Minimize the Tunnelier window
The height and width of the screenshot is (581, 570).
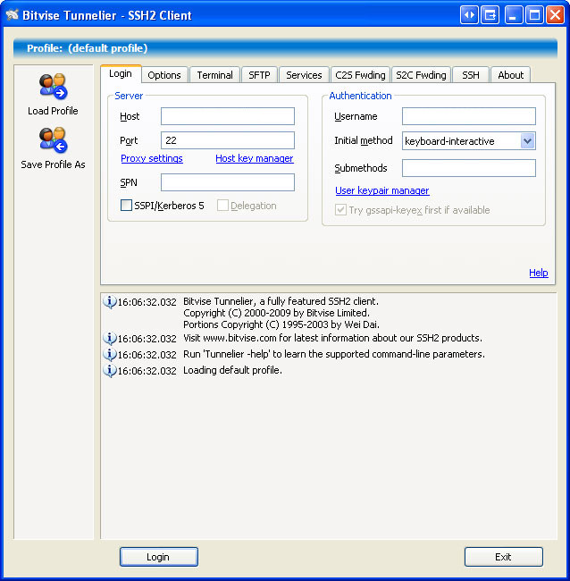[514, 15]
